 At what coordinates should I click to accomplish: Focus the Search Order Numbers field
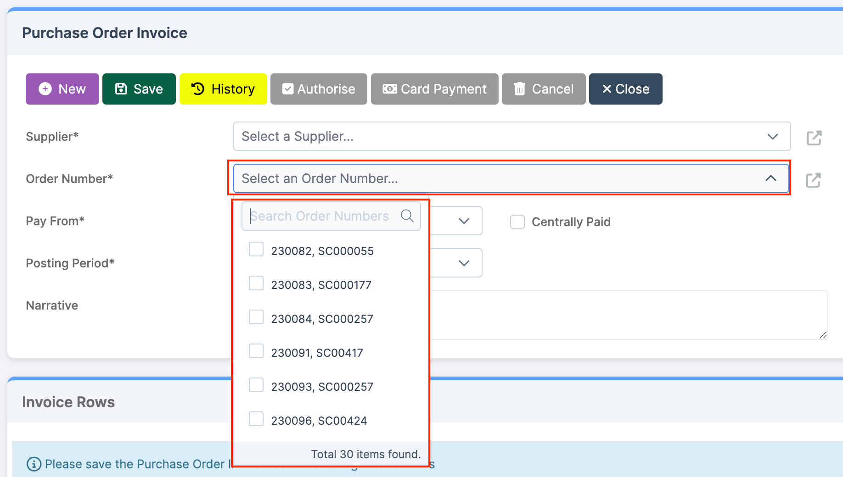321,216
